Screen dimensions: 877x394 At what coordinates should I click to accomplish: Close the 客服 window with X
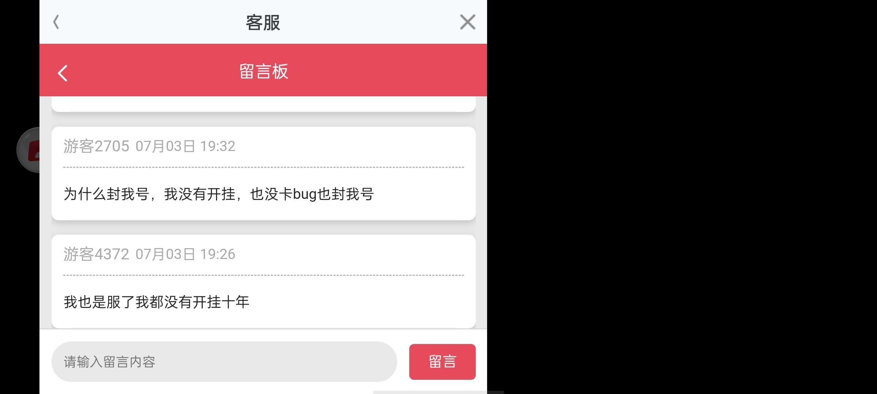click(x=467, y=22)
